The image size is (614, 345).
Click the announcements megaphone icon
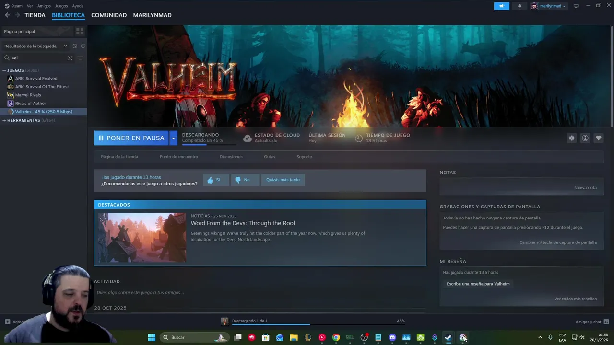tap(502, 6)
